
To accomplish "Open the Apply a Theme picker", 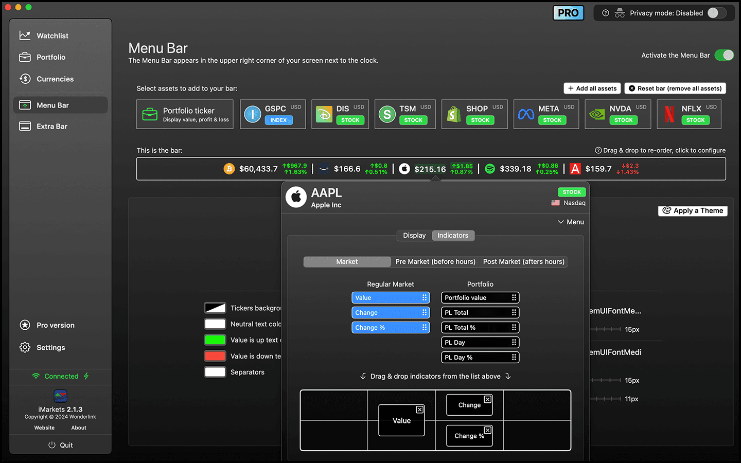I will click(x=693, y=211).
